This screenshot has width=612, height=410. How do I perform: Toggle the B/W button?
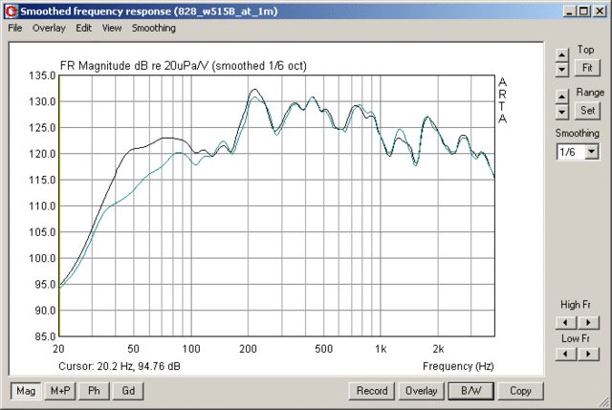coord(471,391)
